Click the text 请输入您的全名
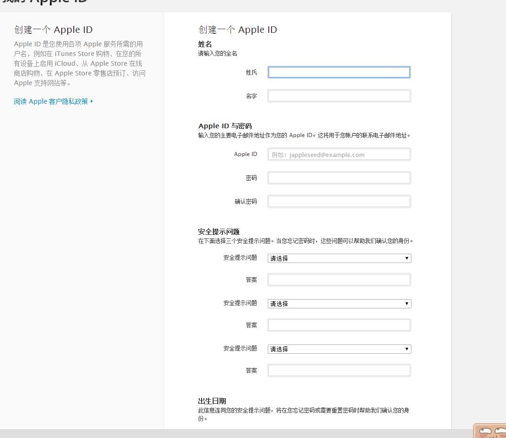 pos(217,54)
